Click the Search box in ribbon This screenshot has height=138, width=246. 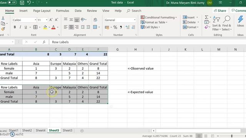pyautogui.click(x=134, y=11)
